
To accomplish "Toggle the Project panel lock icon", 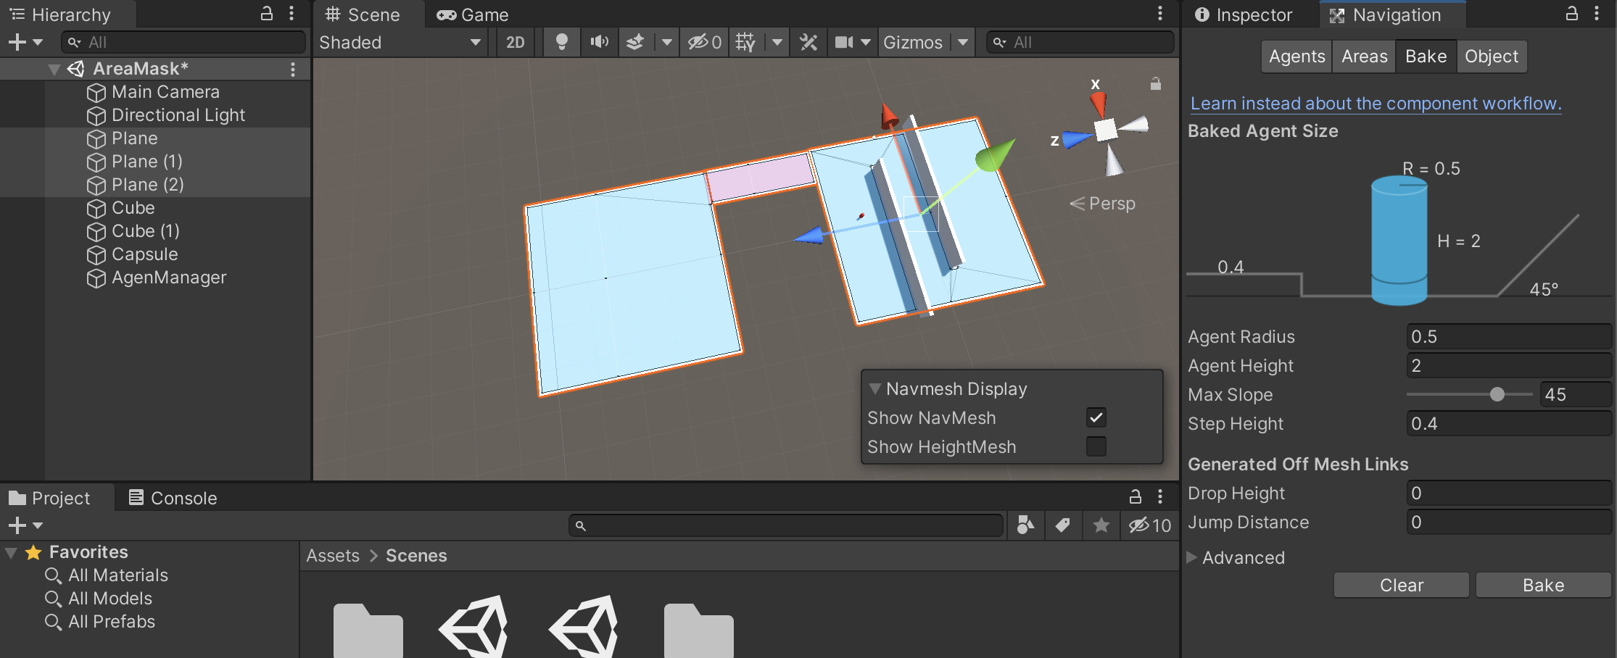I will [x=1136, y=496].
